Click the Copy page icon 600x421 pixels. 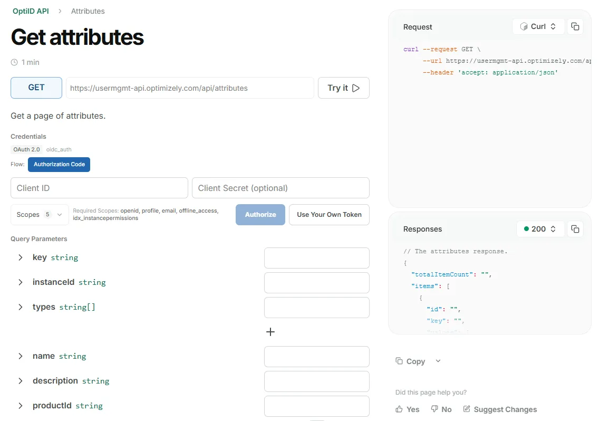[x=399, y=361]
